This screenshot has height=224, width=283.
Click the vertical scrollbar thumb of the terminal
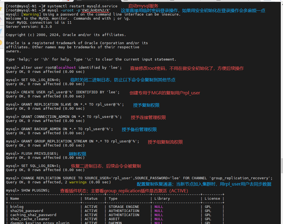tap(282, 165)
